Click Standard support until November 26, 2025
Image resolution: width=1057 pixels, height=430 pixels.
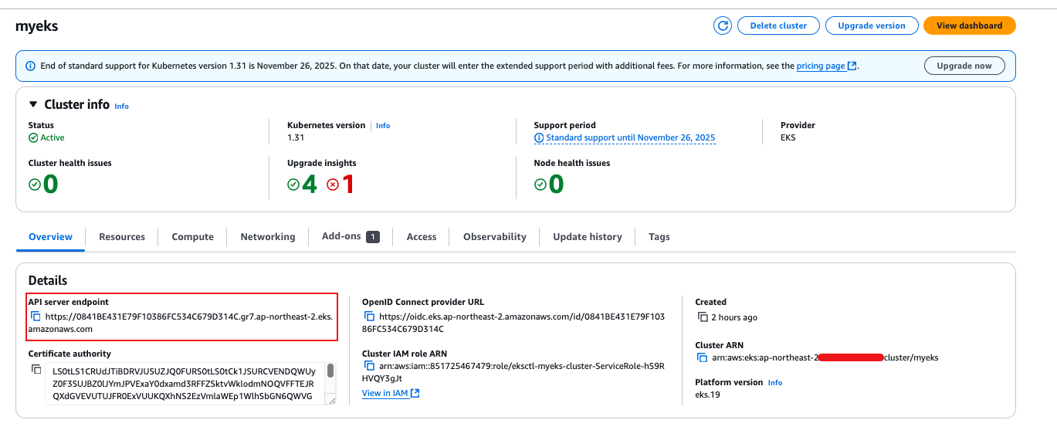point(631,137)
